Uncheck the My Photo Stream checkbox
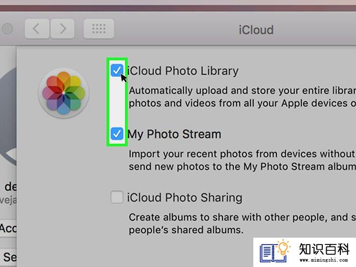 click(x=117, y=133)
